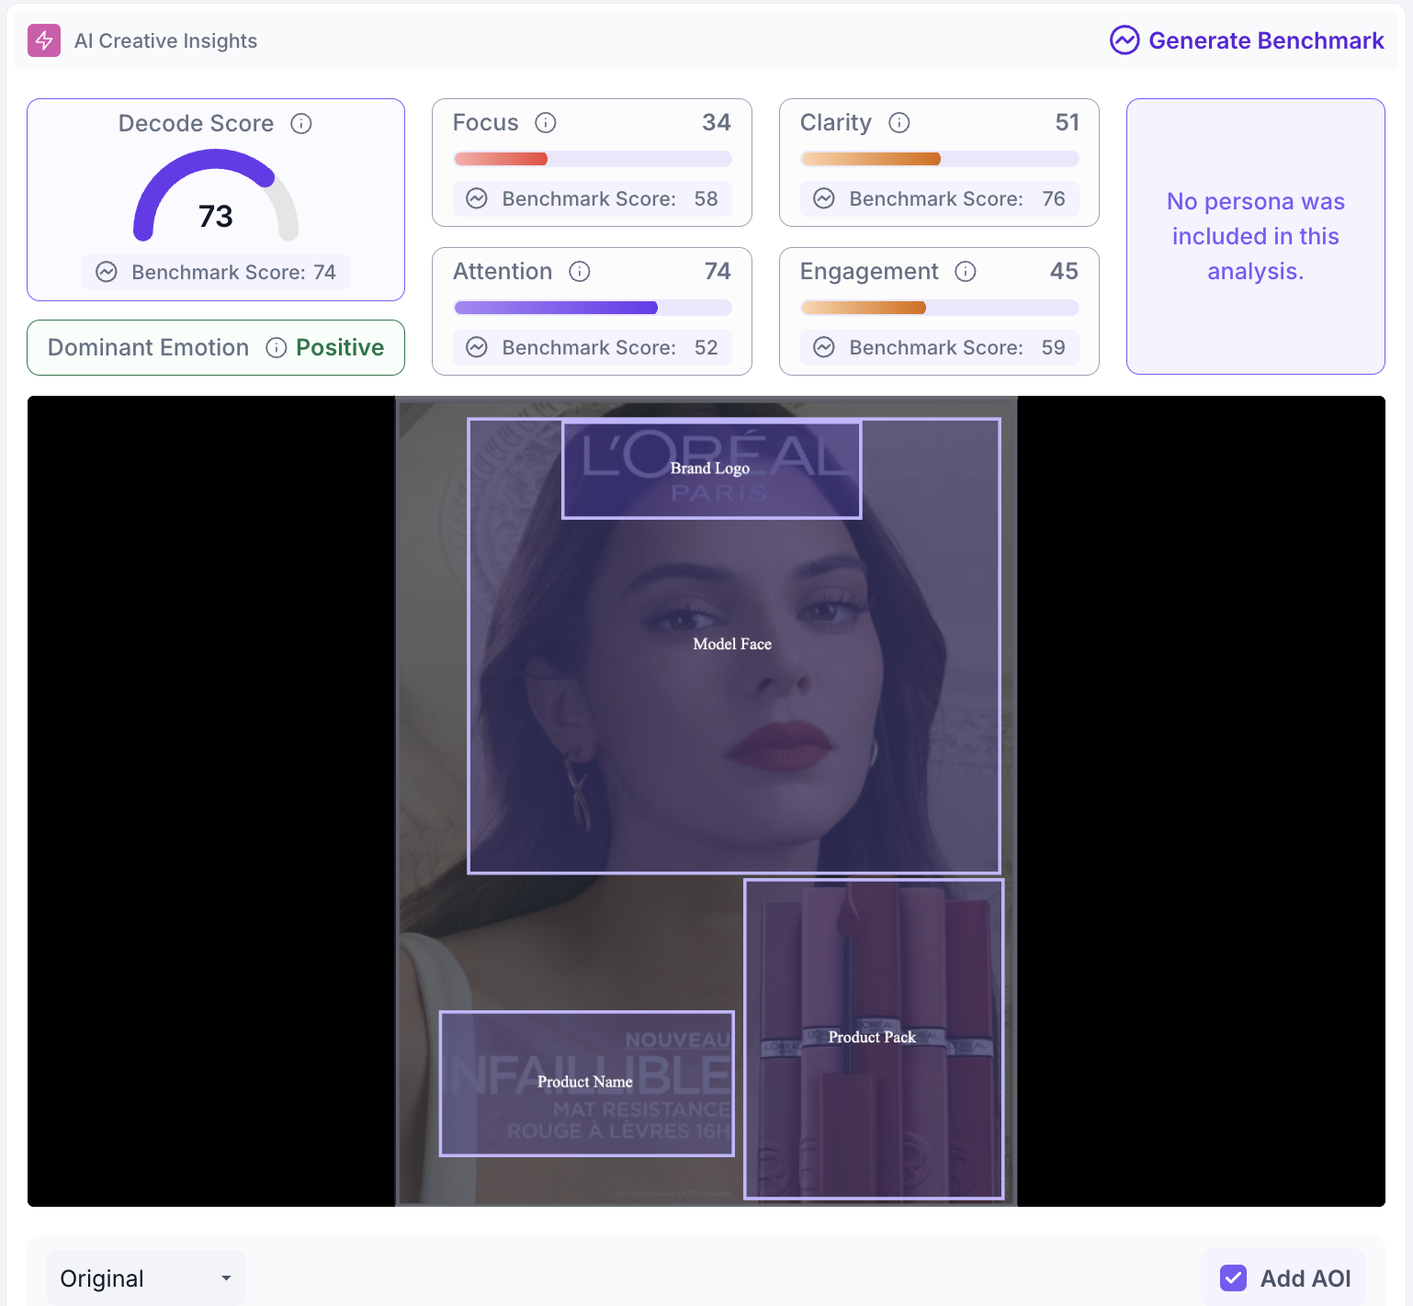
Task: Click the info icon next to Decode Score
Action: coord(301,123)
